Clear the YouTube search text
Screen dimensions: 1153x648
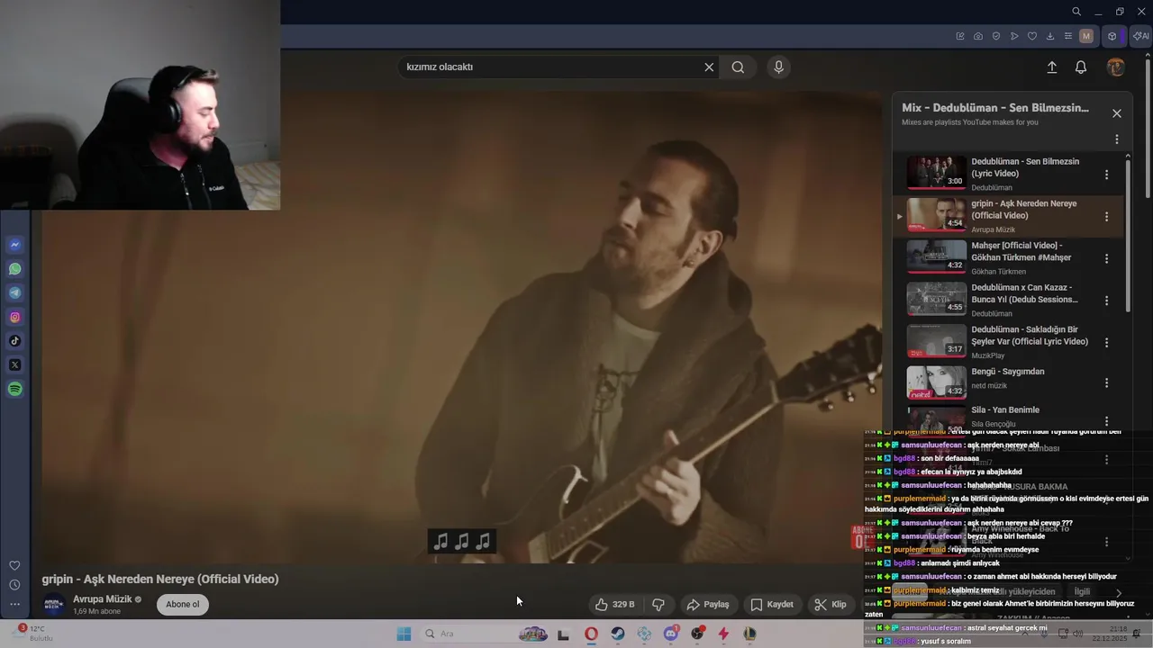(x=709, y=67)
